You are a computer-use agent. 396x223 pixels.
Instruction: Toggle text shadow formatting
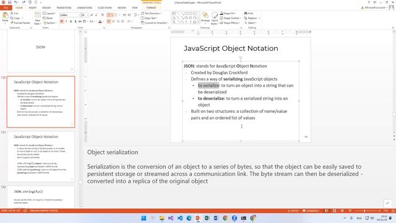[x=75, y=22]
